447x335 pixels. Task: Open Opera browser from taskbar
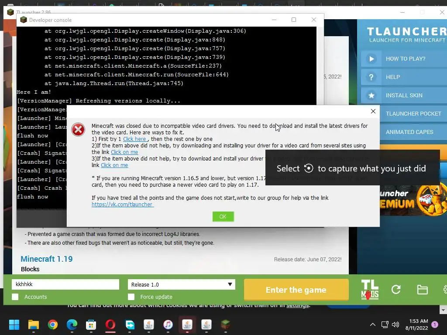pyautogui.click(x=110, y=325)
